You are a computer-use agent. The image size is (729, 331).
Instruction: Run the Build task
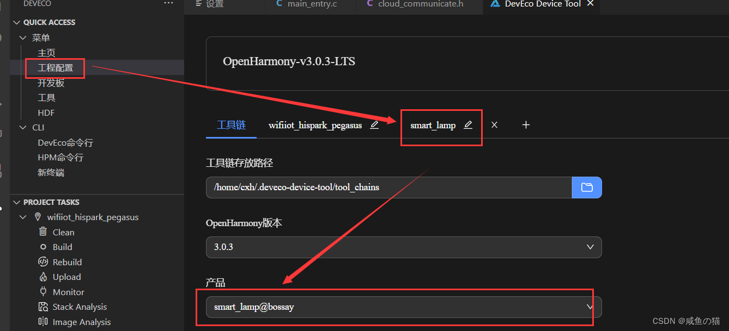62,247
